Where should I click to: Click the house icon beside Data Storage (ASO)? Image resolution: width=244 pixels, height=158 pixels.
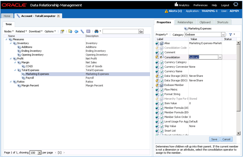pyautogui.click(x=157, y=76)
